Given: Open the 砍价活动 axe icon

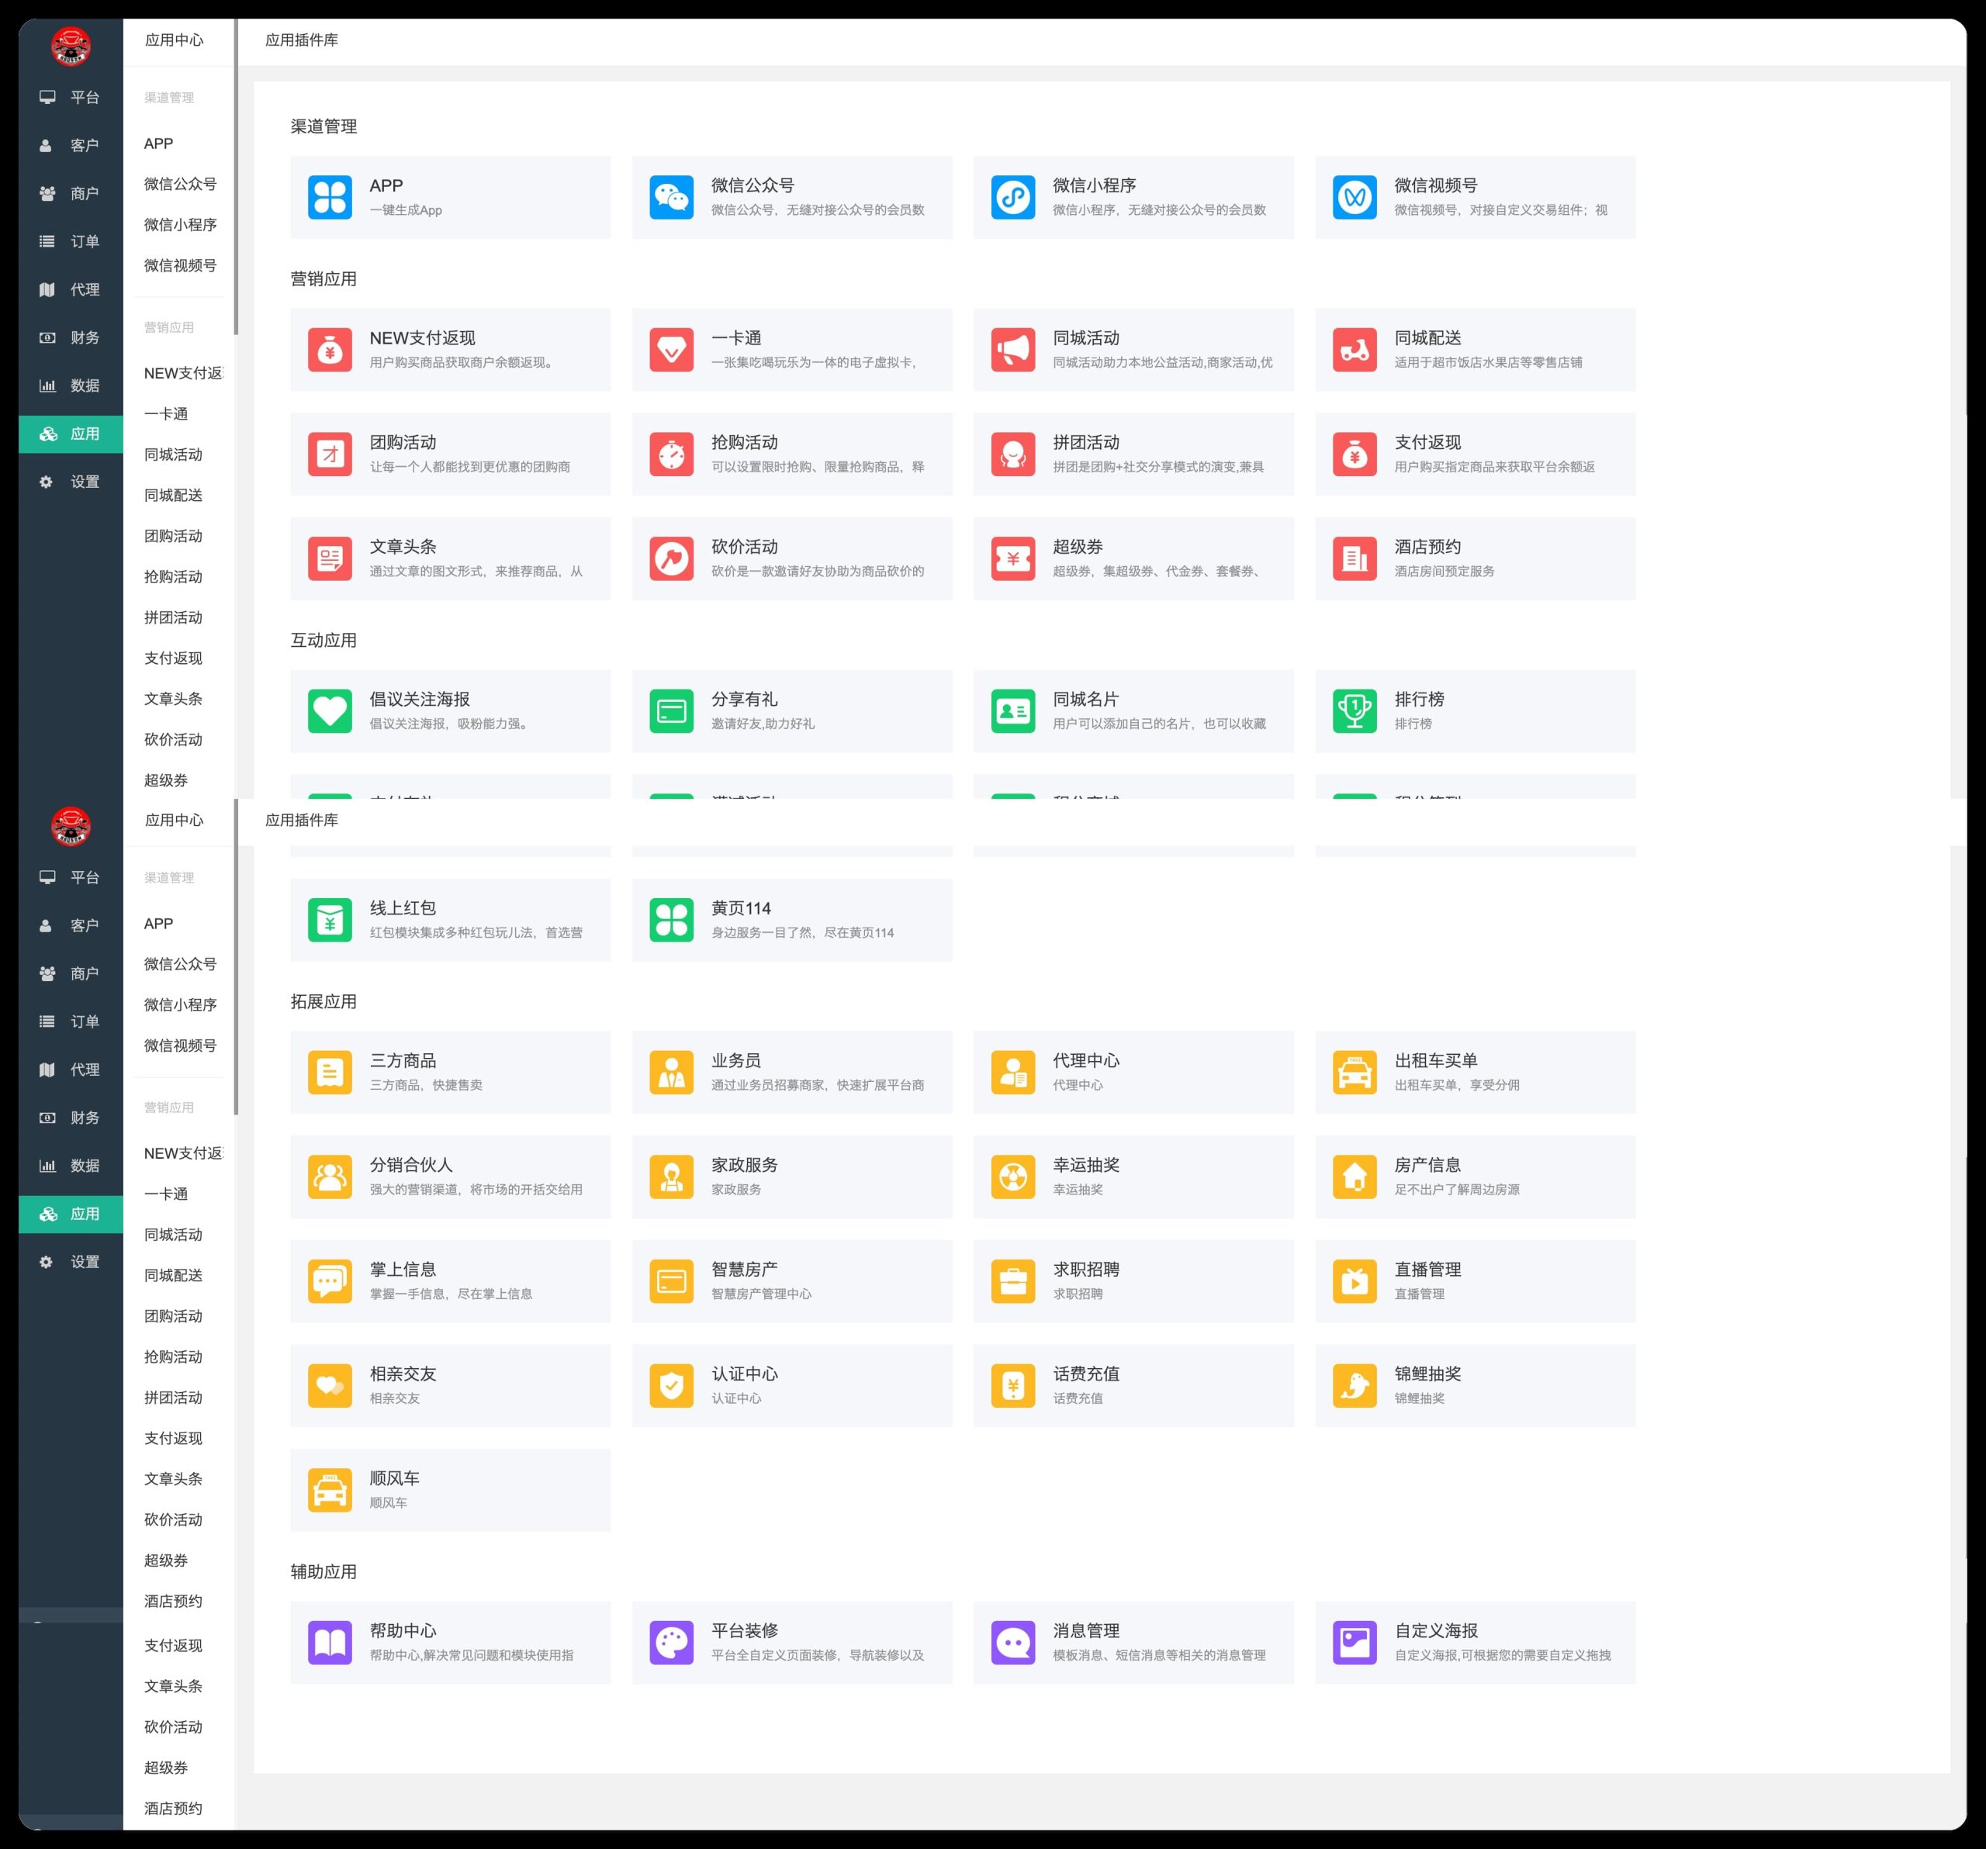Looking at the screenshot, I should (x=671, y=558).
